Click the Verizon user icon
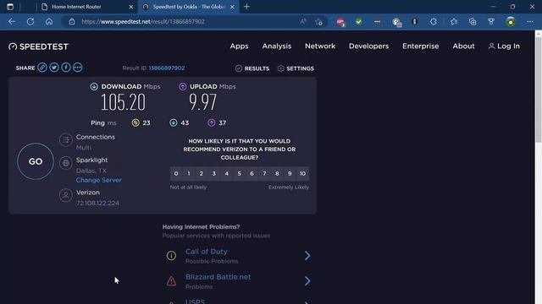This screenshot has width=542, height=304. pyautogui.click(x=66, y=195)
